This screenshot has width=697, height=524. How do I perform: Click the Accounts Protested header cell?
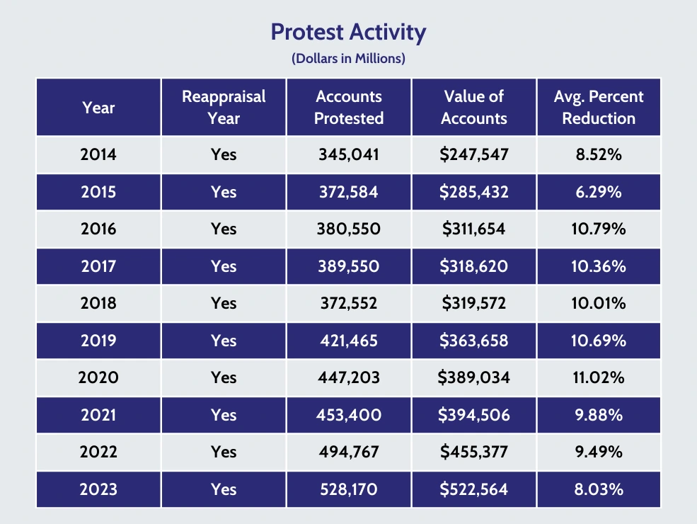tap(349, 108)
